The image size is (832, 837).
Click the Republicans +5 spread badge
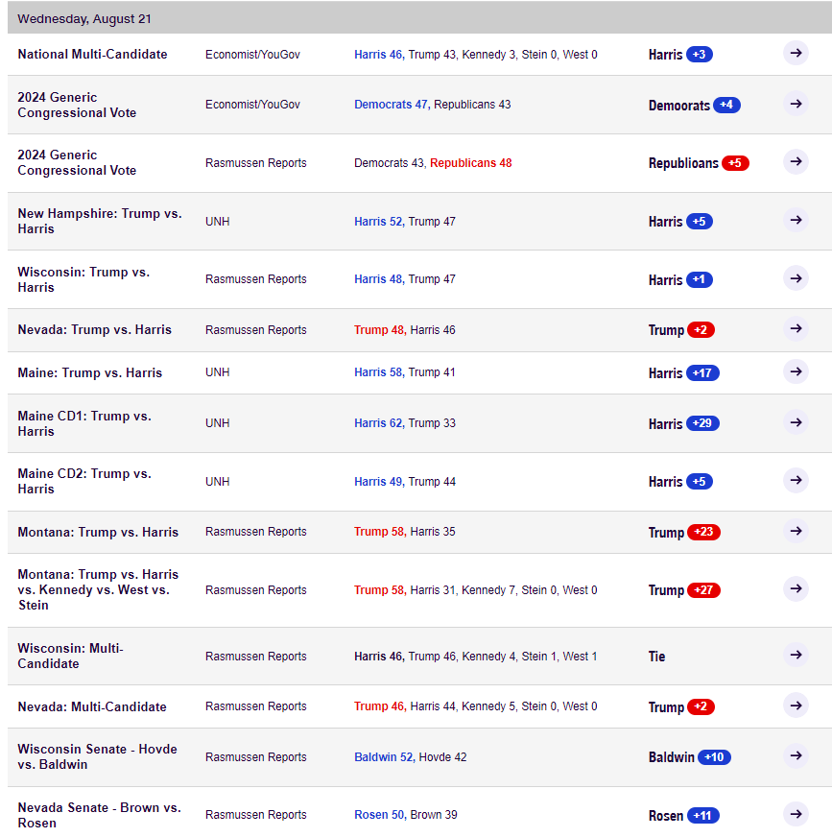click(x=735, y=163)
